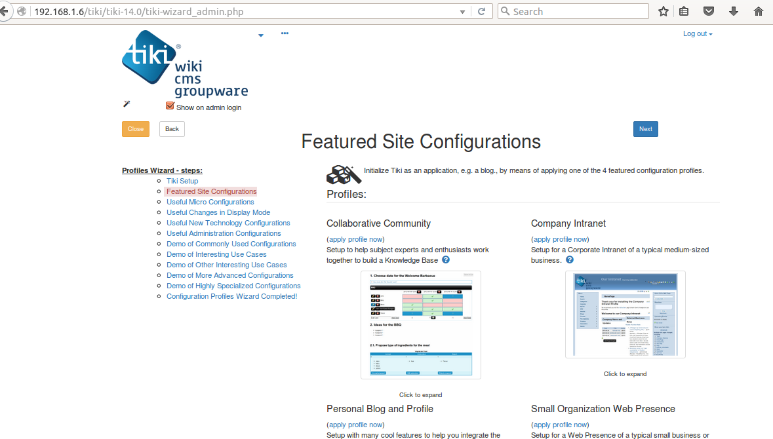
Task: Open Demo of Other Interesting Use Cases
Action: point(227,265)
